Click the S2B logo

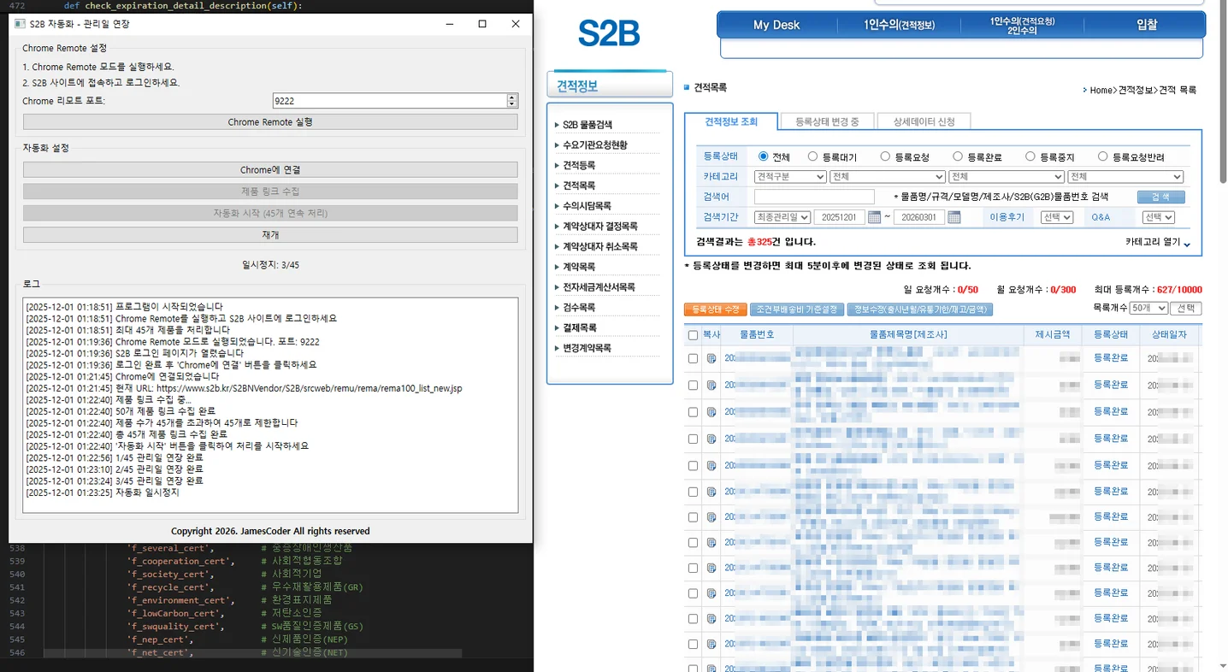tap(609, 32)
